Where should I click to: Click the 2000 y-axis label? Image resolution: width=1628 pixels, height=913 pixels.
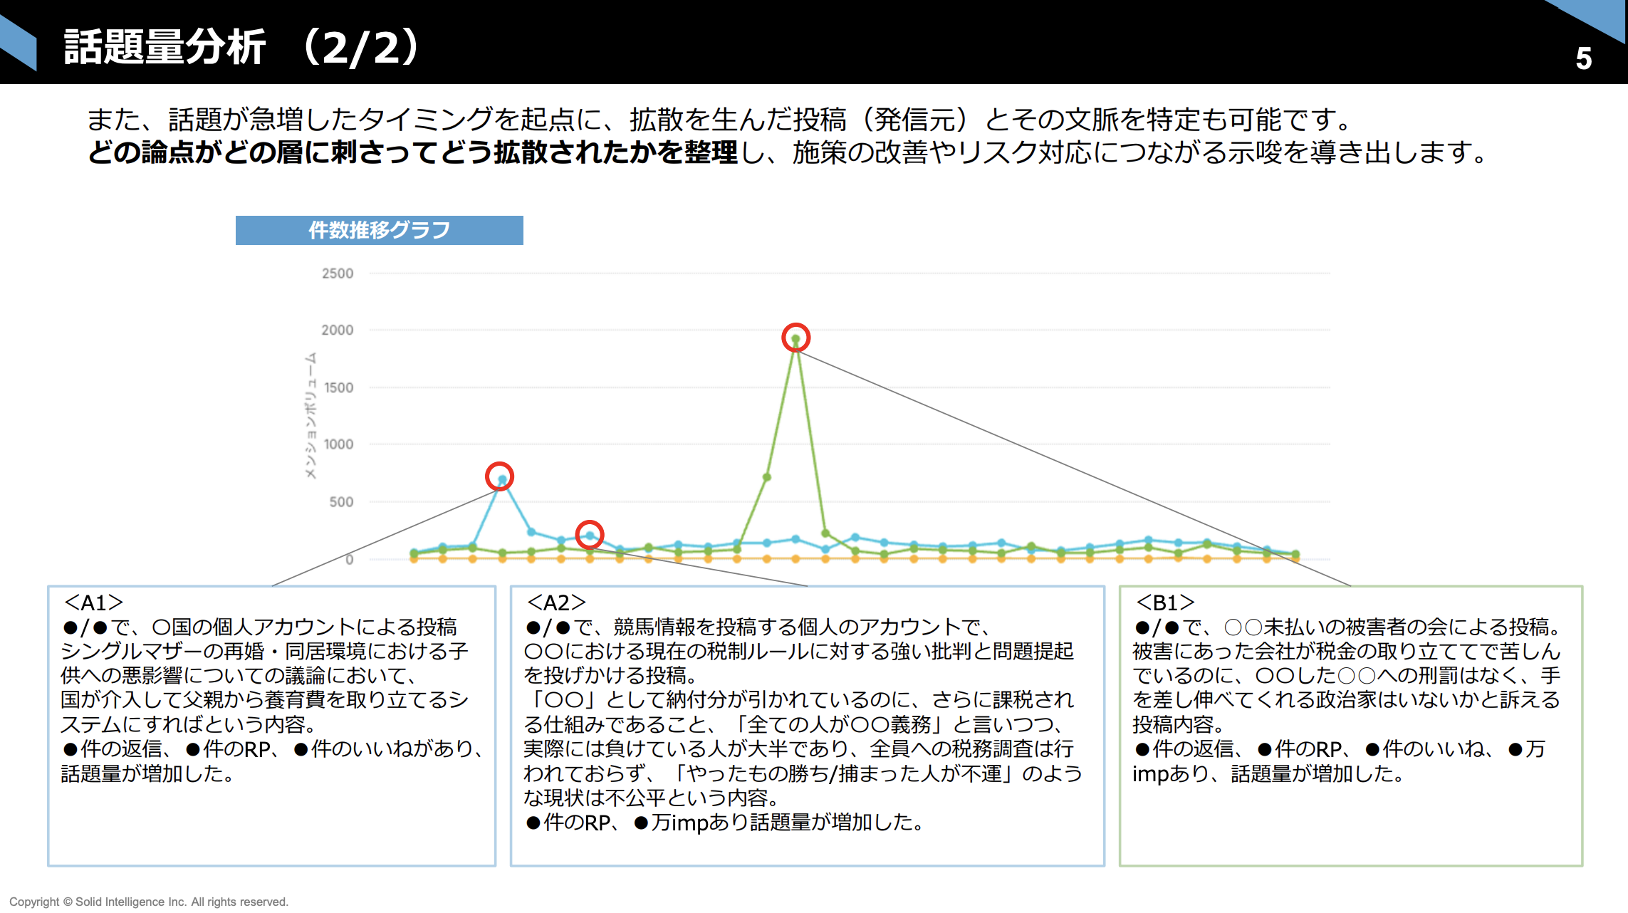click(338, 330)
